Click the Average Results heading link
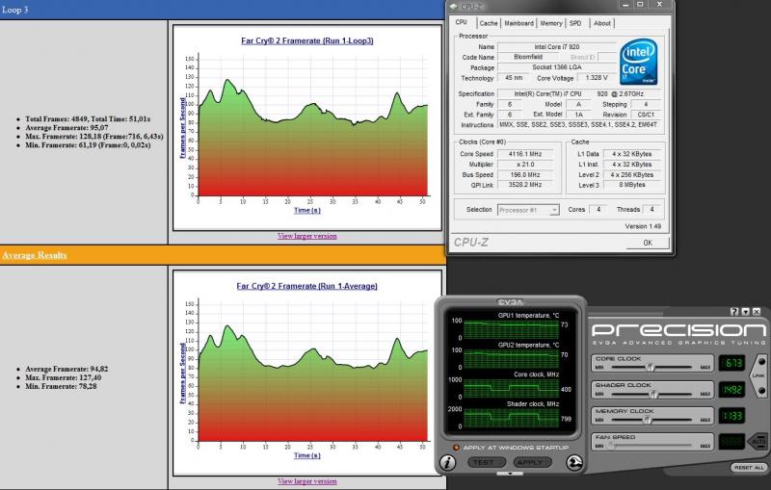This screenshot has width=771, height=490. (x=35, y=255)
